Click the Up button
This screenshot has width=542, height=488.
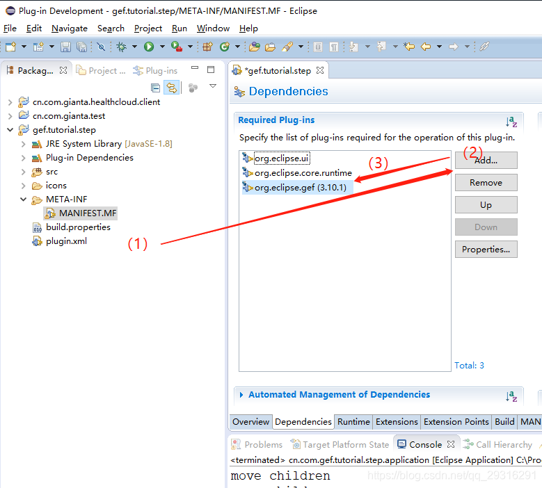pos(486,205)
